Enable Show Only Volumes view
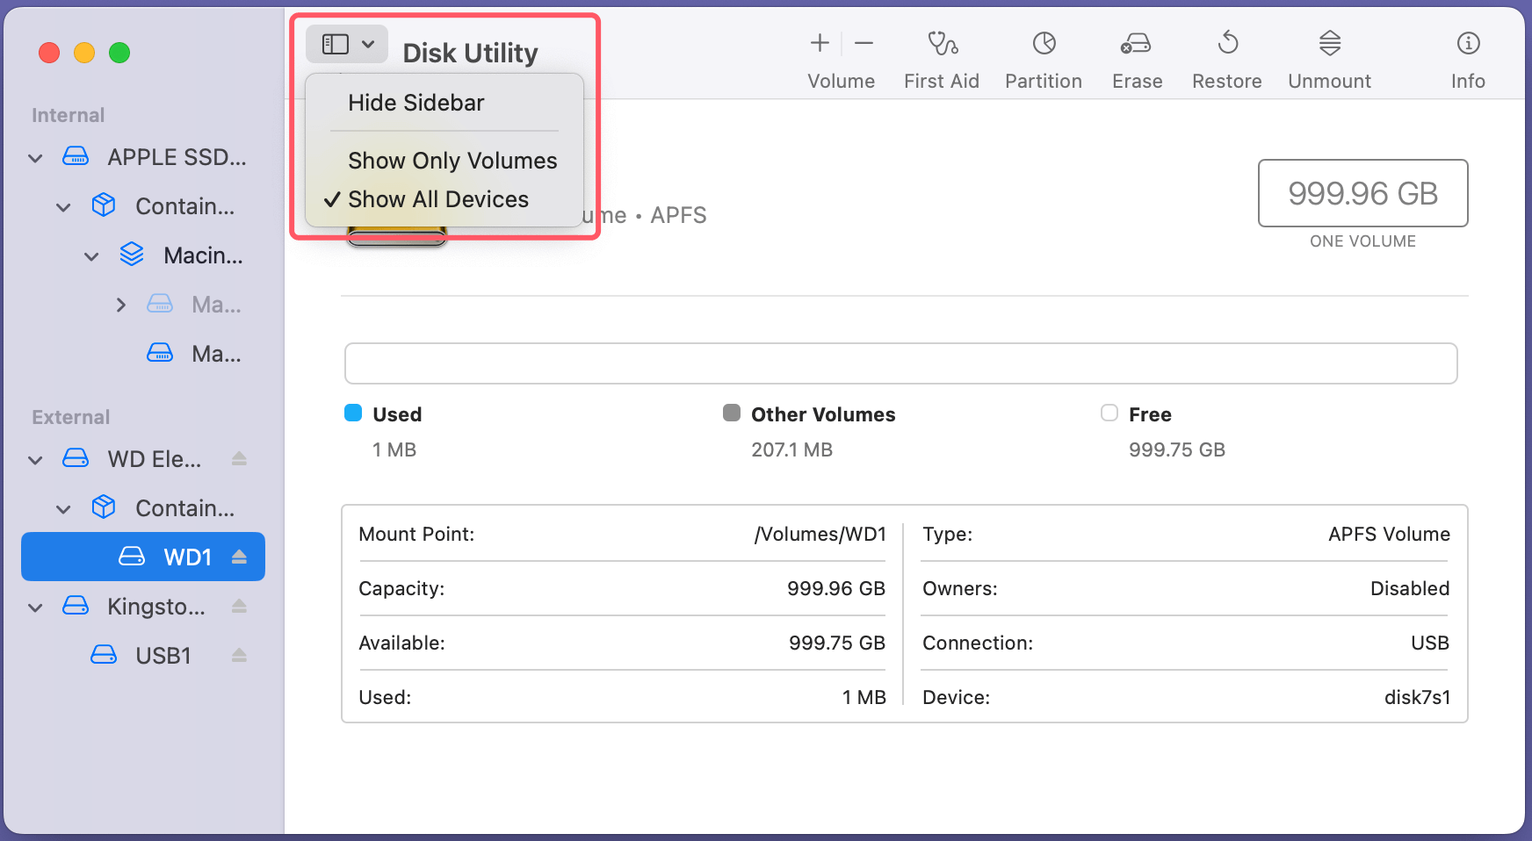 click(452, 161)
